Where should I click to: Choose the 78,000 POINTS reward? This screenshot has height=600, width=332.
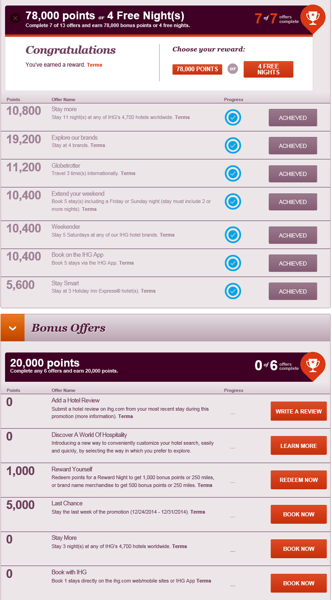(x=197, y=69)
